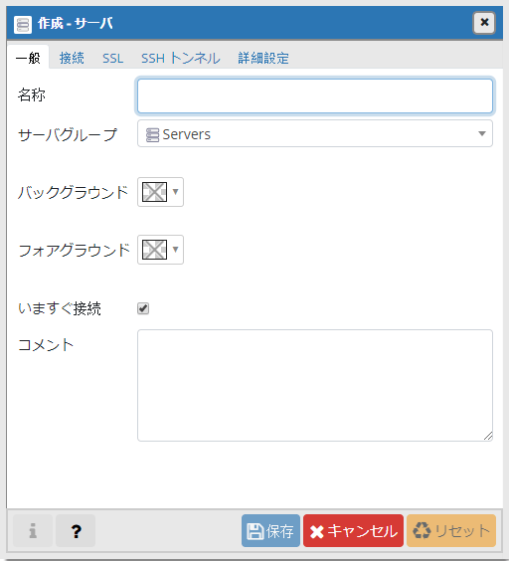Viewport: 509px width, 561px height.
Task: Open the 詳細設定 tab
Action: pyautogui.click(x=263, y=58)
